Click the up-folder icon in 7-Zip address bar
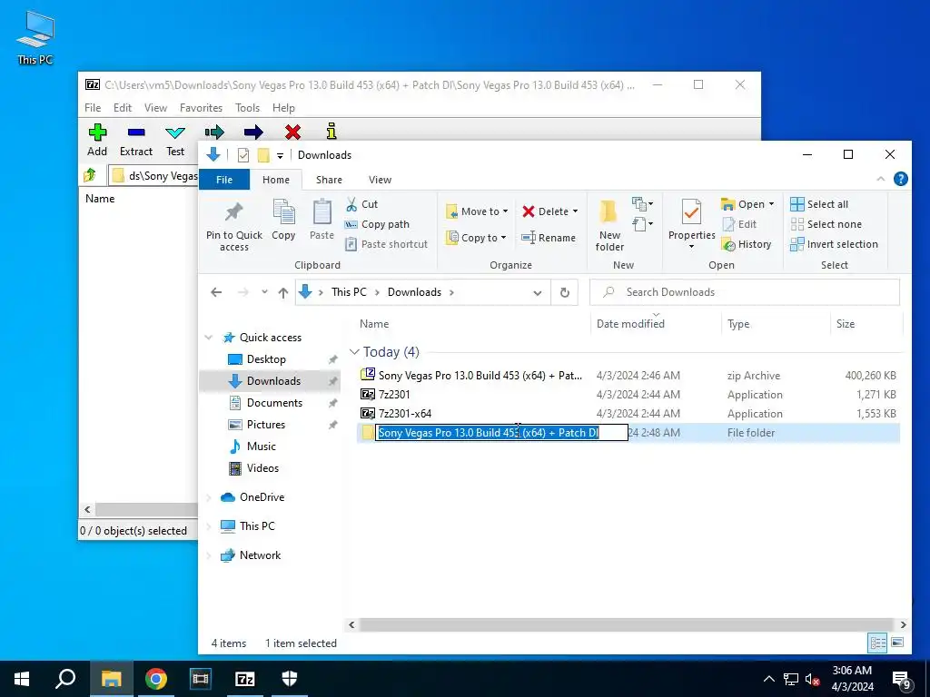The image size is (930, 697). tap(90, 175)
